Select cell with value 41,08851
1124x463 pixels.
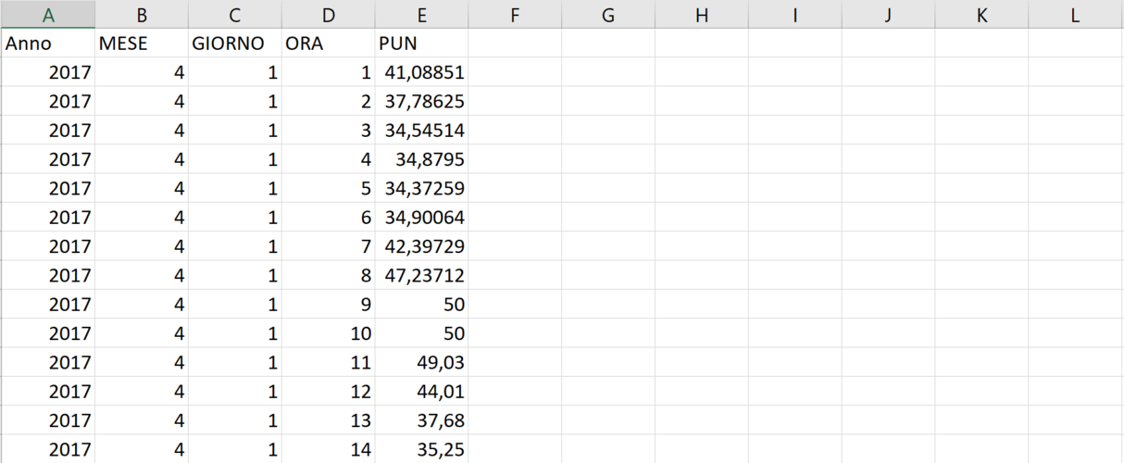point(422,72)
